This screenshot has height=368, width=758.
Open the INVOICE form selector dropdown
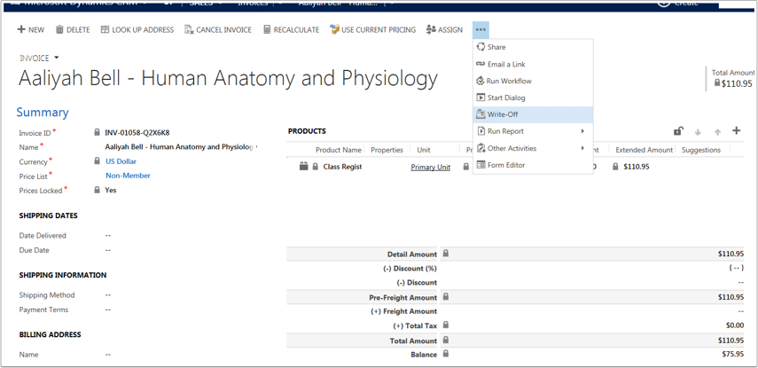coord(57,58)
